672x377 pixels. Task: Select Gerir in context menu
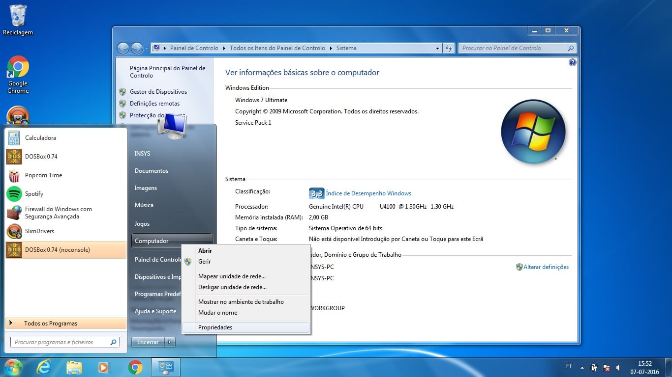pos(246,262)
